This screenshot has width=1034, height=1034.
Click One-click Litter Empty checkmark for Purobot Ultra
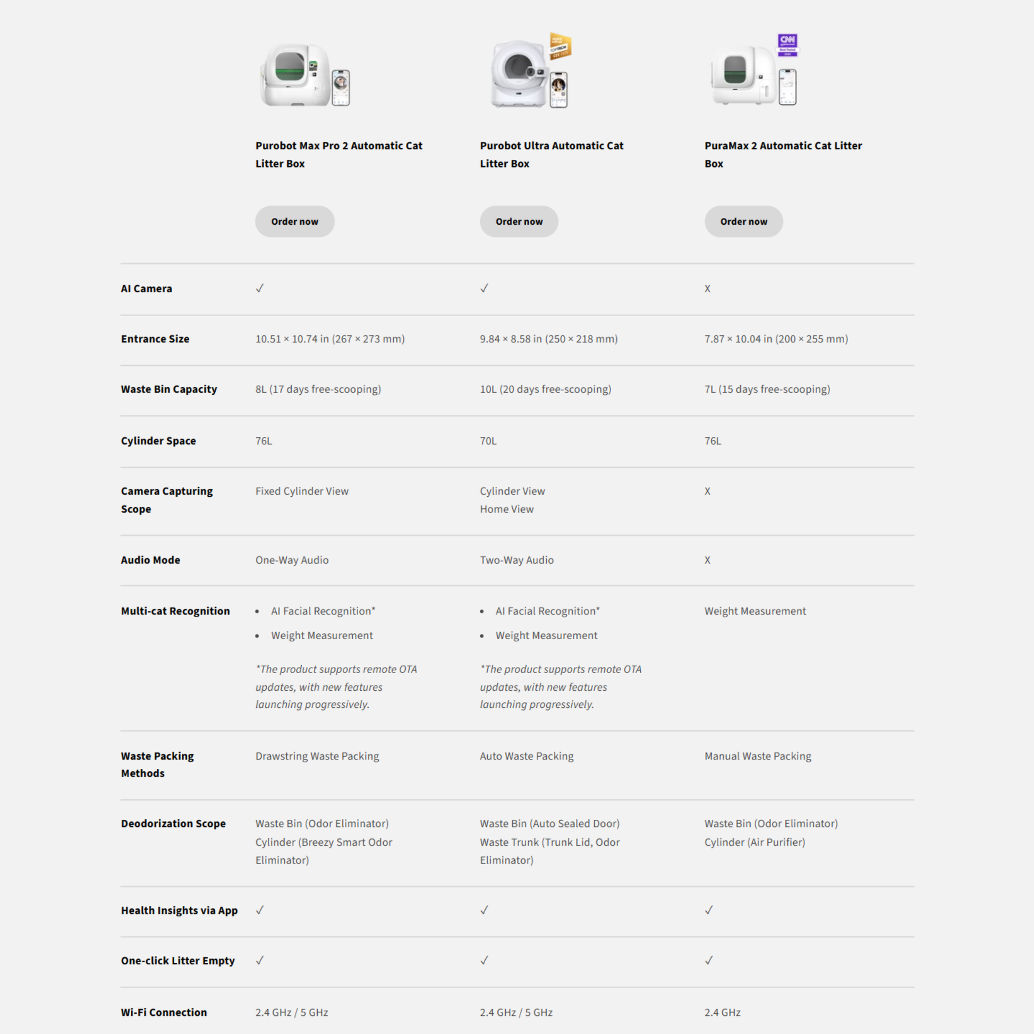484,960
